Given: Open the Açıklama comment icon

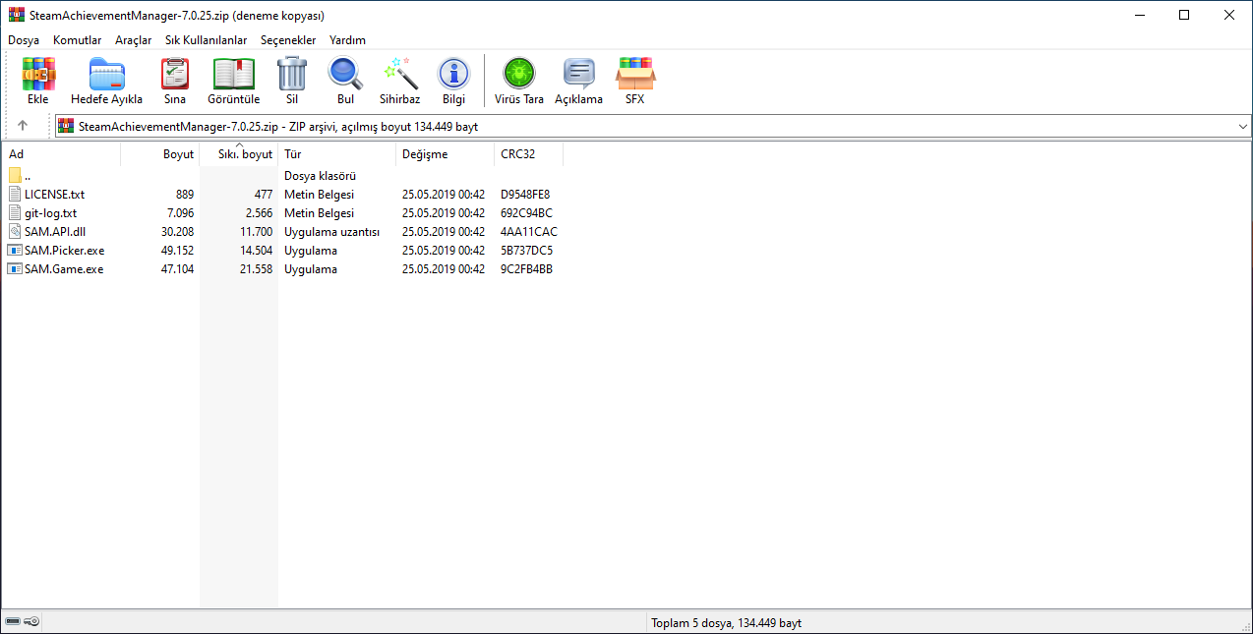Looking at the screenshot, I should click(578, 74).
